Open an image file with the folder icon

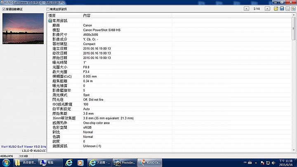click(x=276, y=9)
